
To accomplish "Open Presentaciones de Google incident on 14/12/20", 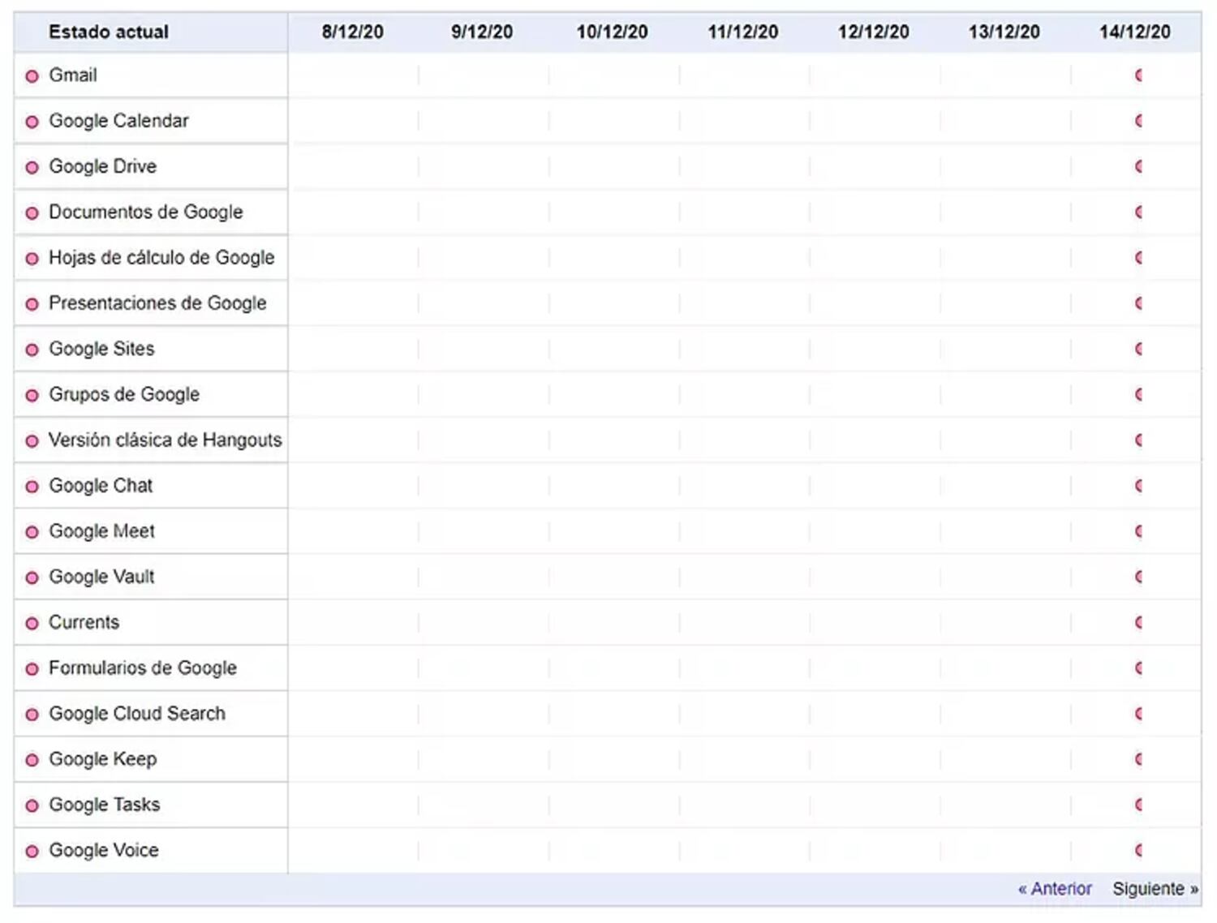I will [1139, 303].
